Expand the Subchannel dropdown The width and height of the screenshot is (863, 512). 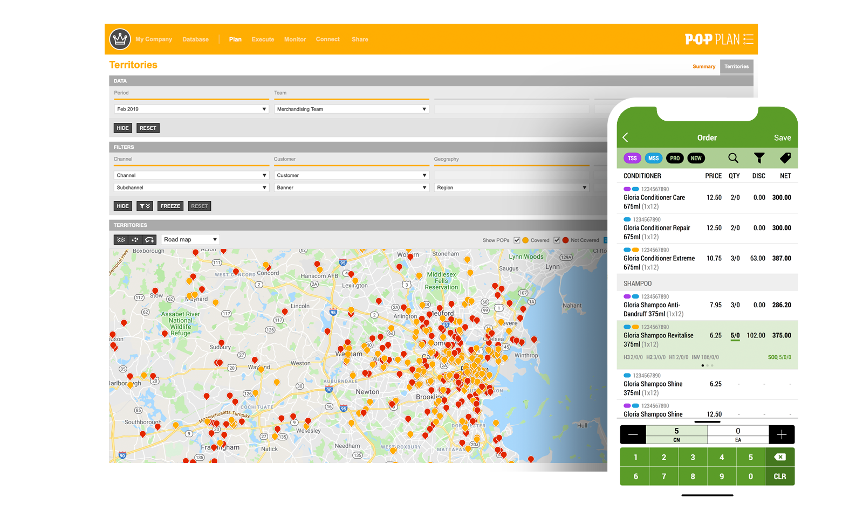[191, 188]
